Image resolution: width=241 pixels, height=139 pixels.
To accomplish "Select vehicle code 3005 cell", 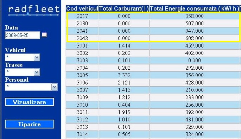I will [82, 75].
